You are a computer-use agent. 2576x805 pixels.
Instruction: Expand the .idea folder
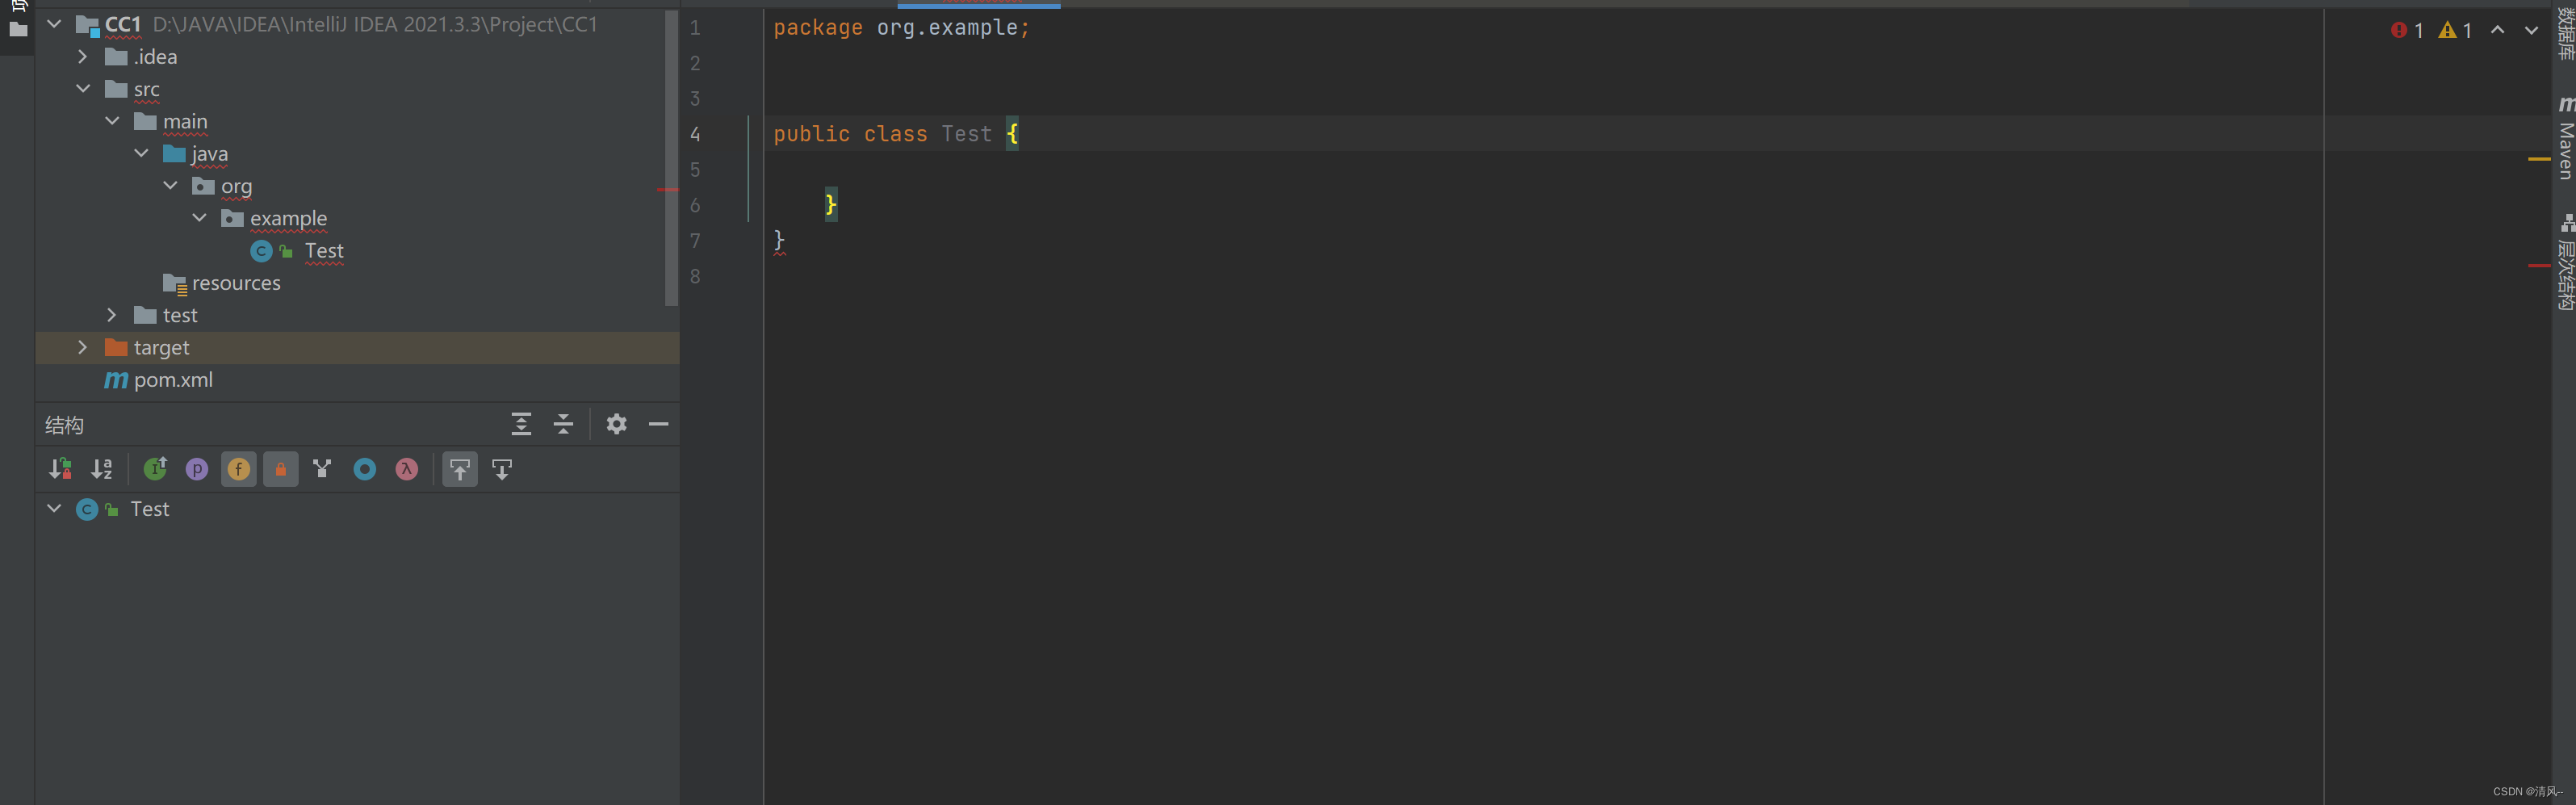click(83, 57)
